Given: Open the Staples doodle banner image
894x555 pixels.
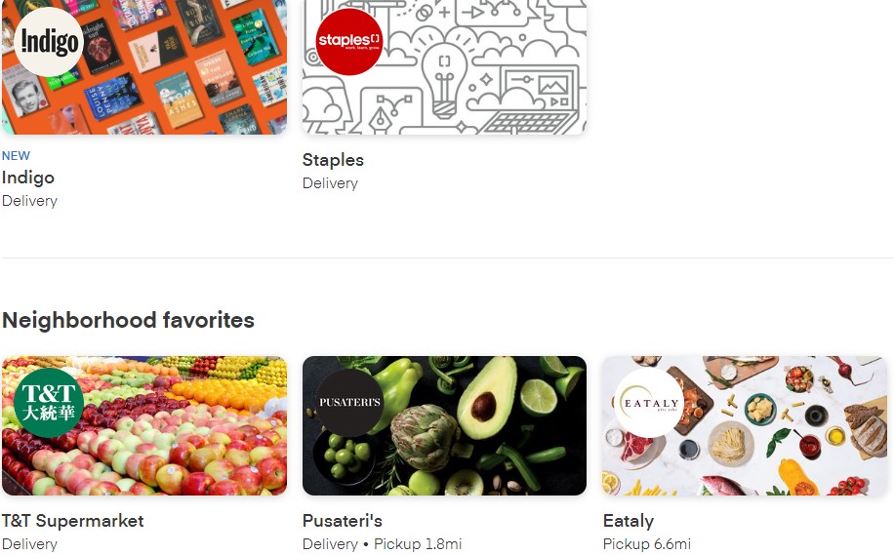Looking at the screenshot, I should coord(445,67).
